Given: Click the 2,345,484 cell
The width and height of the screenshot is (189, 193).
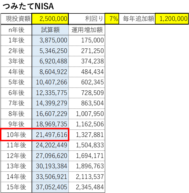Looking at the screenshot, I should [x=87, y=187].
